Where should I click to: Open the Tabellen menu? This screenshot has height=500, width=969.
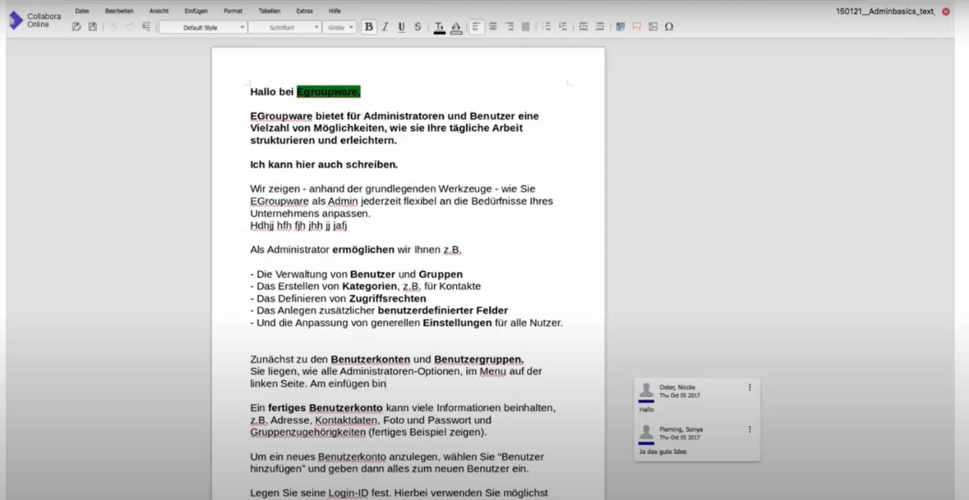click(270, 10)
